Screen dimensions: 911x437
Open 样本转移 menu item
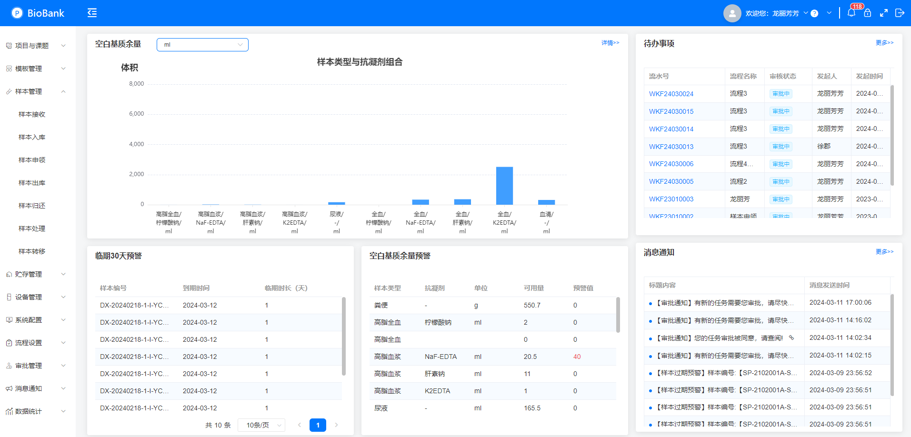(32, 251)
